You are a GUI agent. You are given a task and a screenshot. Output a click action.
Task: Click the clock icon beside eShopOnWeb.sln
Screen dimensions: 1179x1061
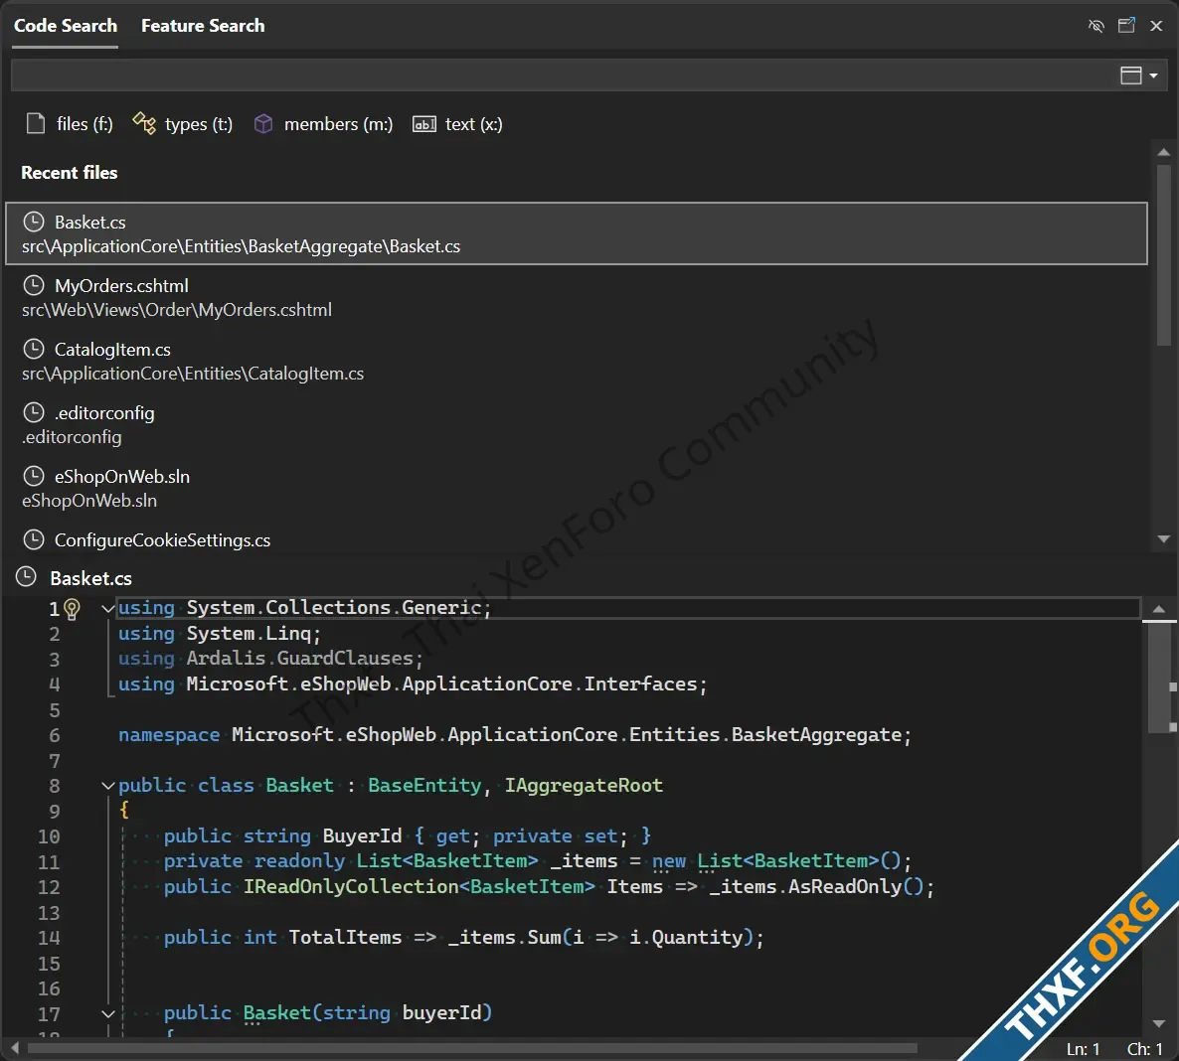(34, 476)
